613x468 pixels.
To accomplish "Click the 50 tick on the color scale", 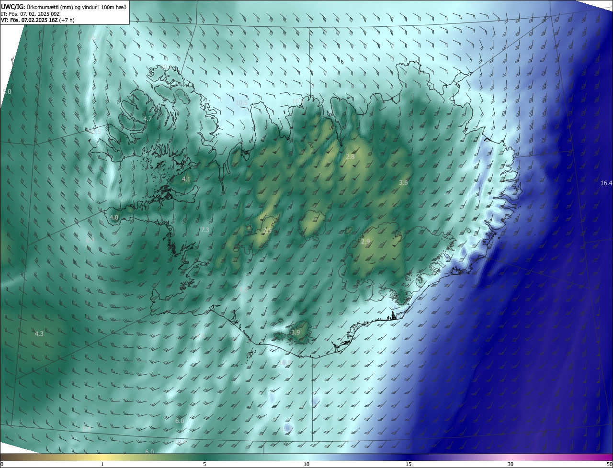I will tap(609, 464).
